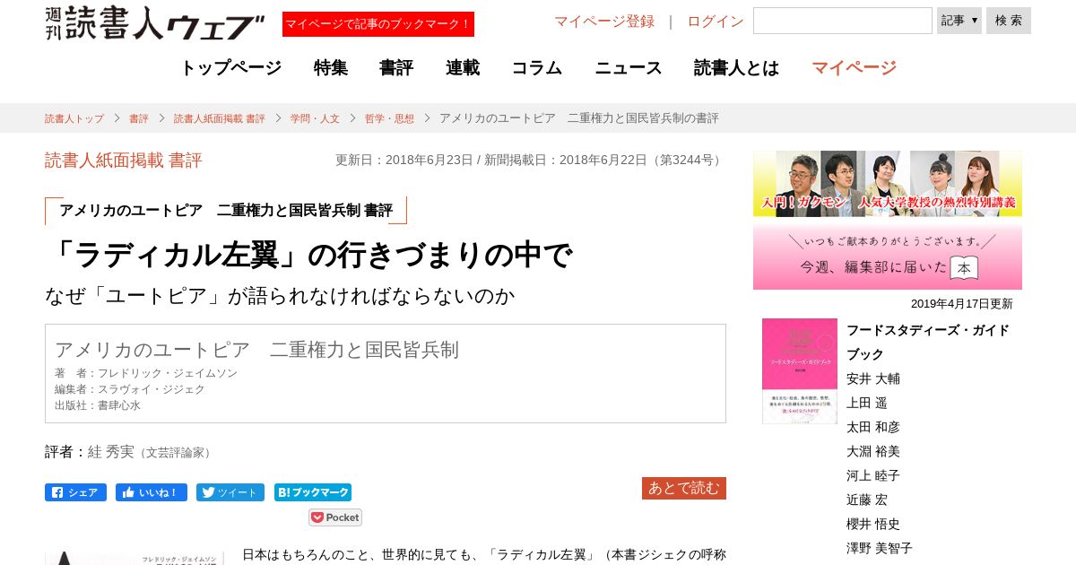Bookmark with B!ブックマーク Hatena button
Screen dimensions: 1076x565
click(x=313, y=492)
